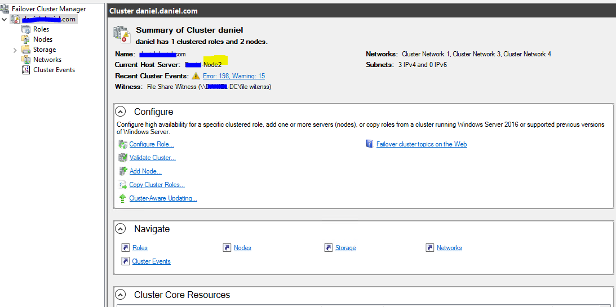Go to Nodes via the Navigate link
Image resolution: width=616 pixels, height=307 pixels.
tap(242, 248)
